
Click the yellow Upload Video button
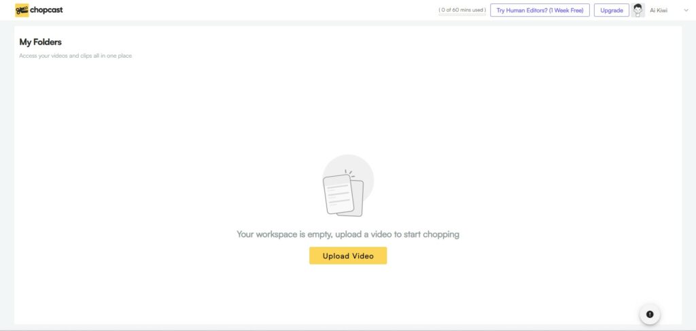click(348, 256)
